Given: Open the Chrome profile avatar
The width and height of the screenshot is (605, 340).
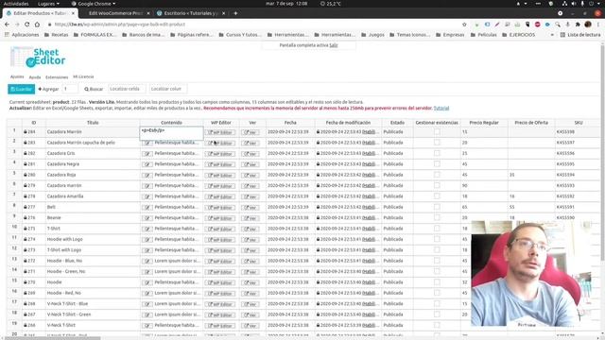Looking at the screenshot, I should (588, 25).
